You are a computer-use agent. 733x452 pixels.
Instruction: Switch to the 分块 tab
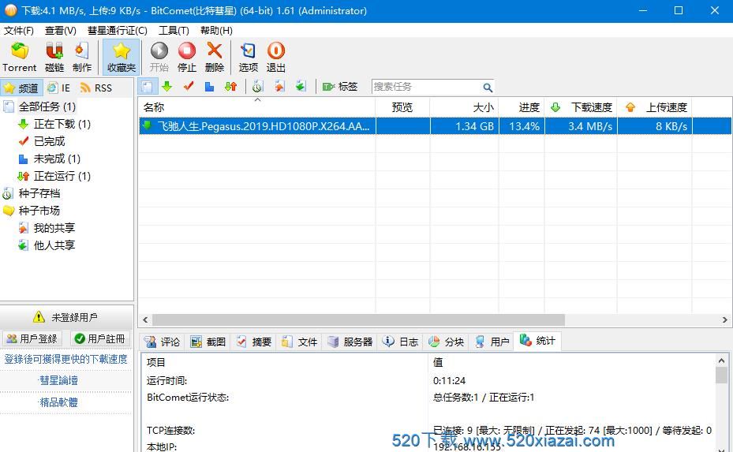click(447, 342)
